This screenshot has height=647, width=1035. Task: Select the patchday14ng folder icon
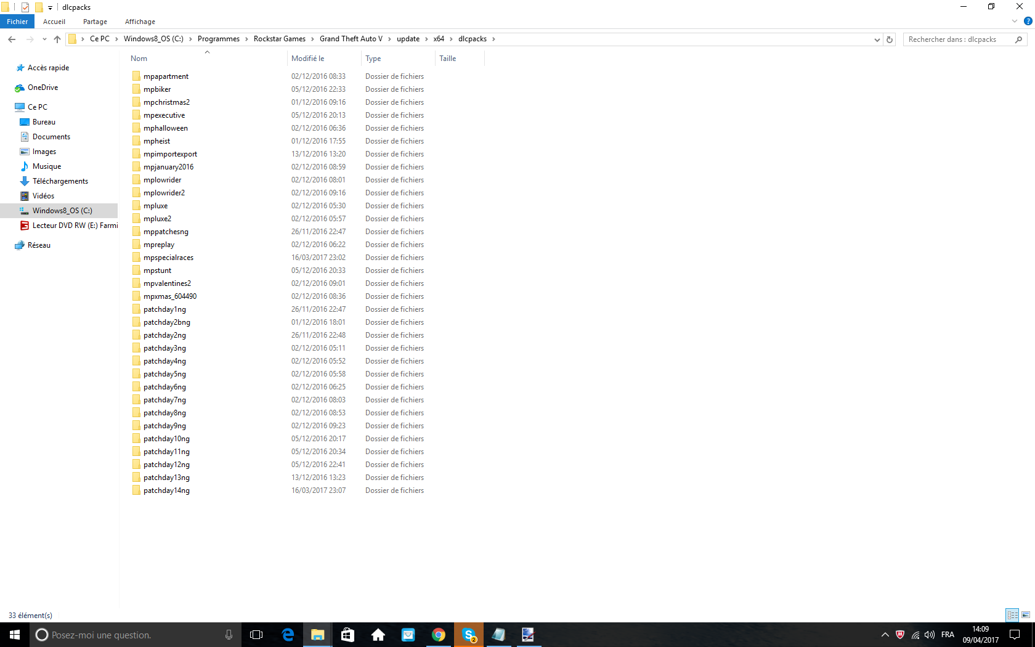(136, 490)
